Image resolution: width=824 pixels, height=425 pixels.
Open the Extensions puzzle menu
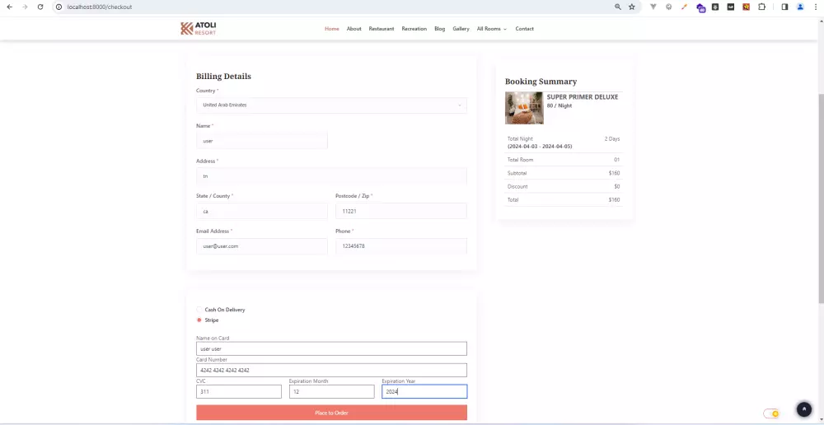pos(761,7)
